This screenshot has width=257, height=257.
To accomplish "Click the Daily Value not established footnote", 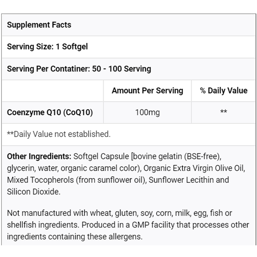I will click(59, 134).
